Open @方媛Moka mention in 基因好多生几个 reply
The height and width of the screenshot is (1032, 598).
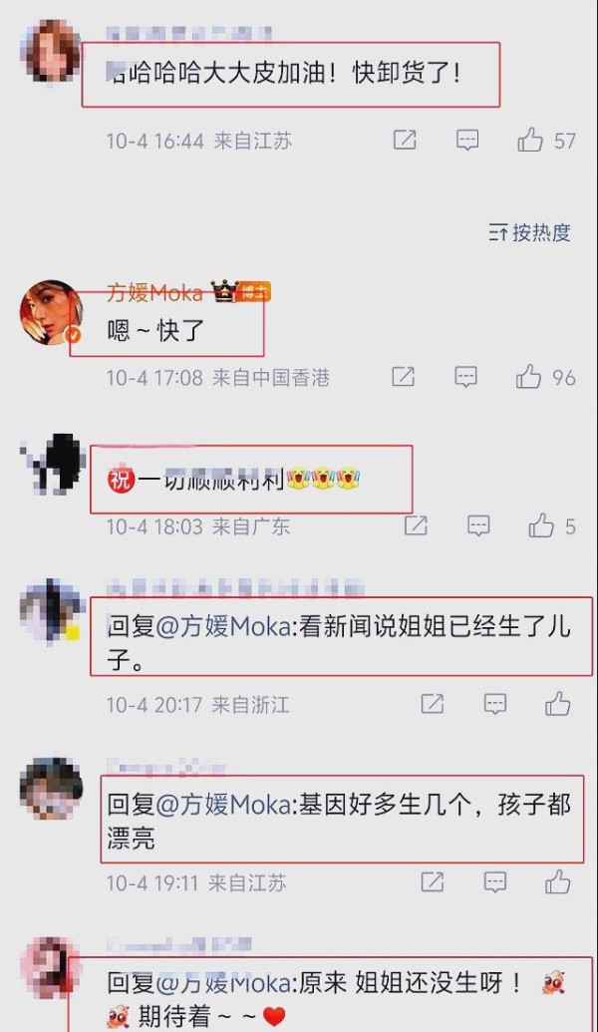point(223,805)
